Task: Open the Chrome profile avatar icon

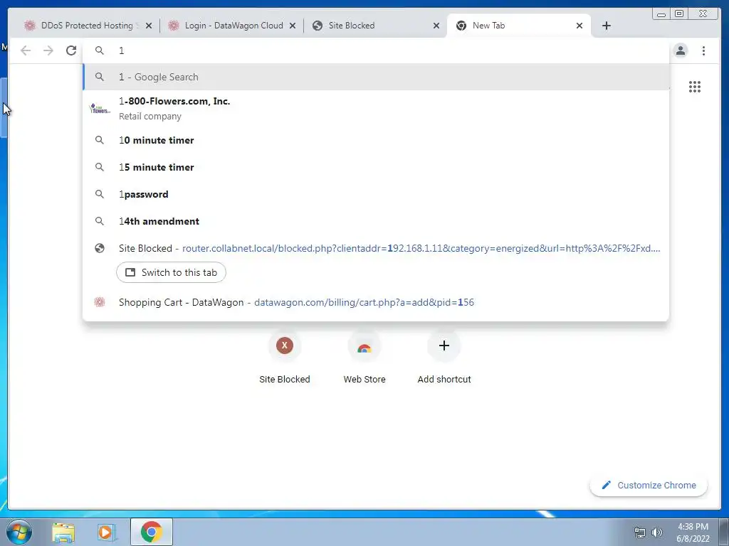Action: [680, 50]
